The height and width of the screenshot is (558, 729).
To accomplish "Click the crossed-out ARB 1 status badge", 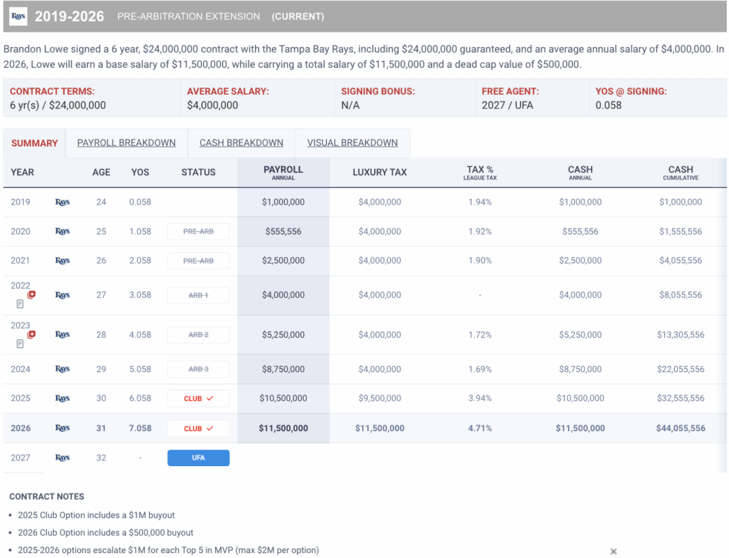I will click(x=198, y=295).
